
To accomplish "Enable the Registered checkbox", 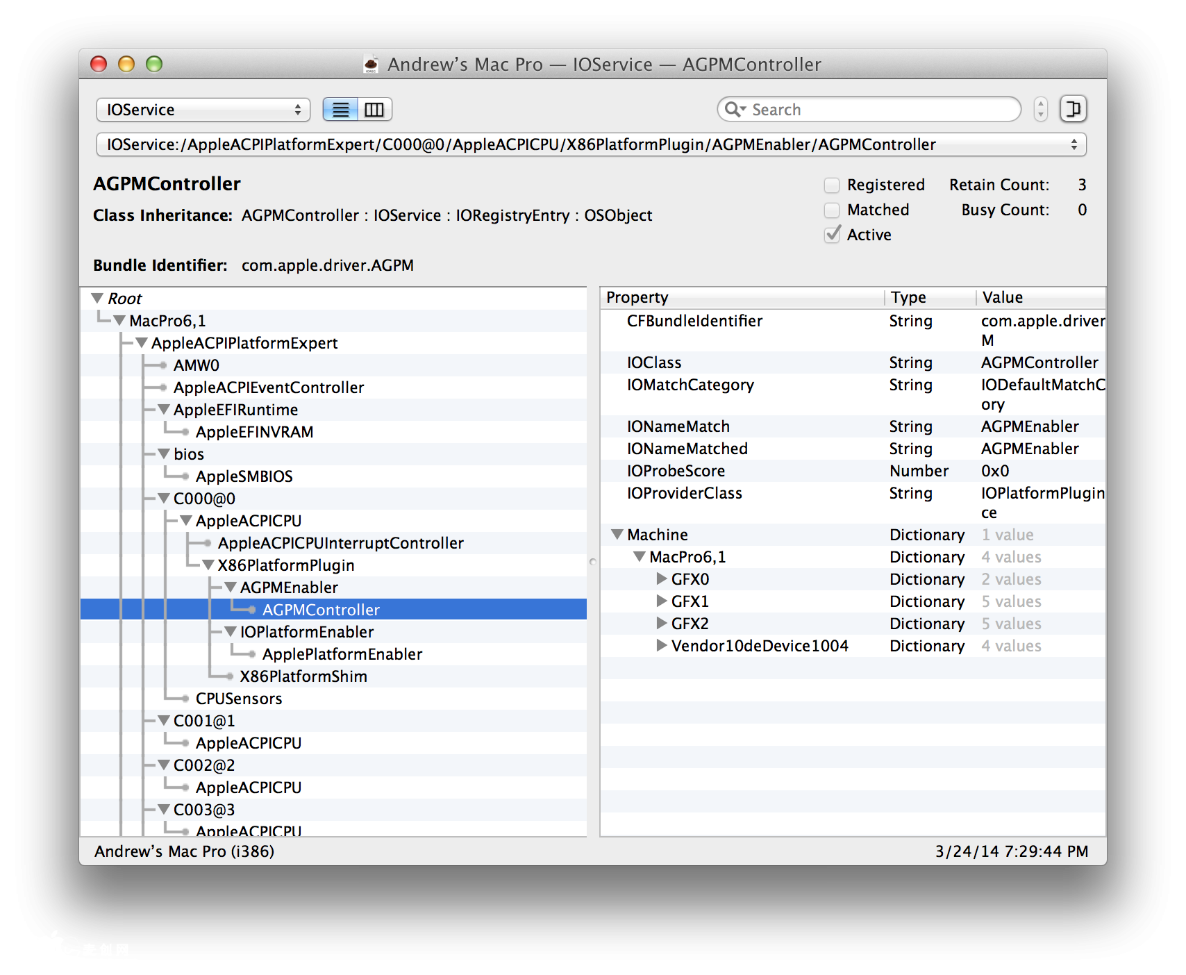I will [832, 185].
